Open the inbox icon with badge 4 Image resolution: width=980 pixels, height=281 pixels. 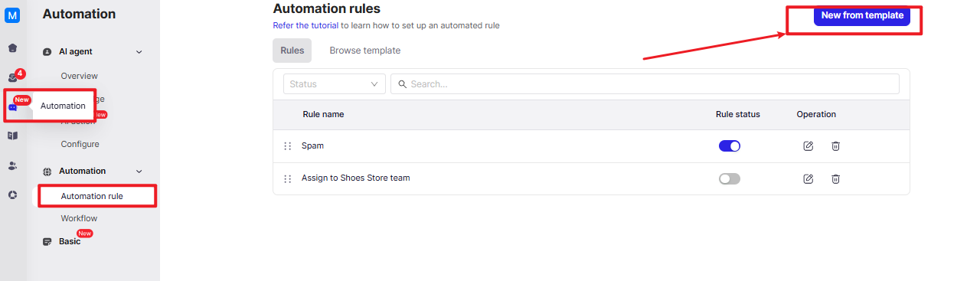[12, 77]
